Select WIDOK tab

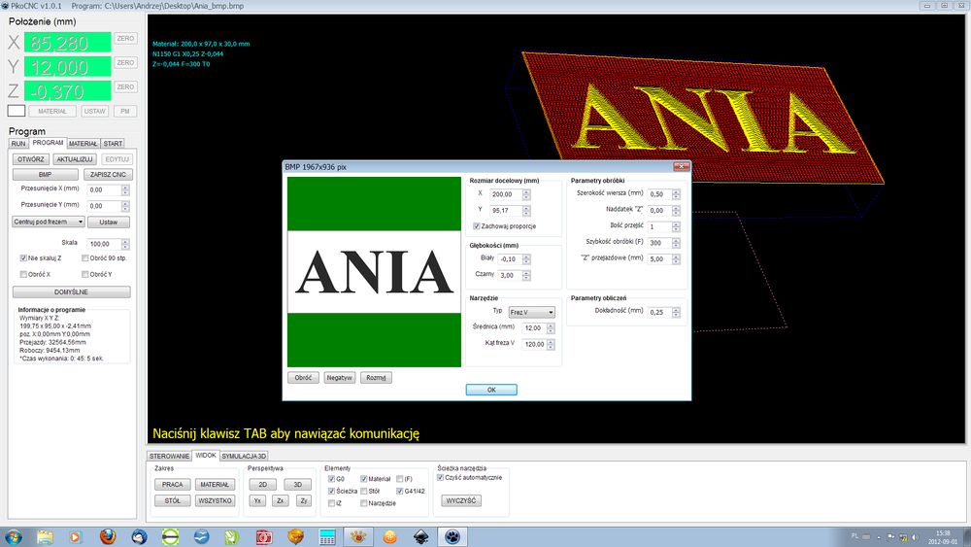pyautogui.click(x=206, y=456)
